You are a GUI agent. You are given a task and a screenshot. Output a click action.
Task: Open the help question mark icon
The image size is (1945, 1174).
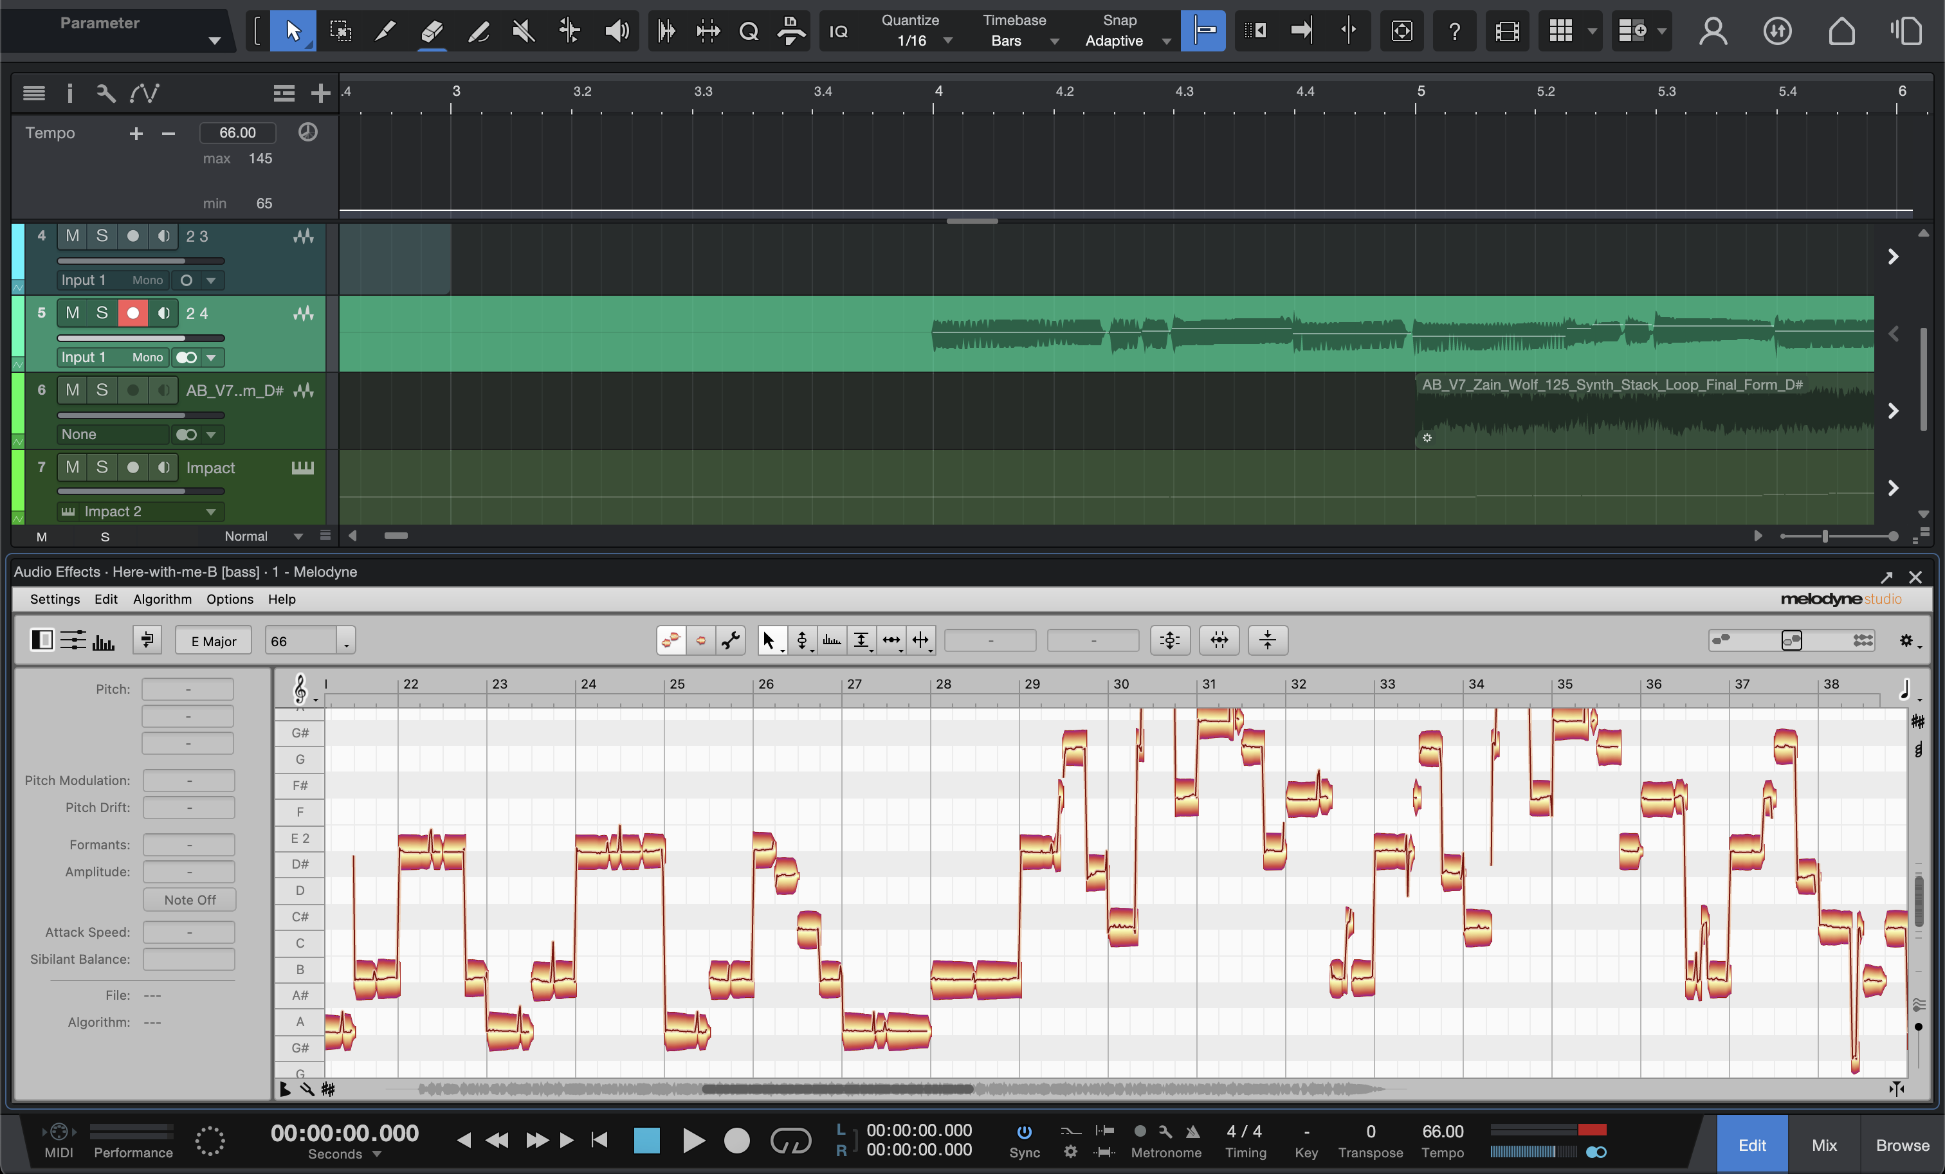[1454, 31]
